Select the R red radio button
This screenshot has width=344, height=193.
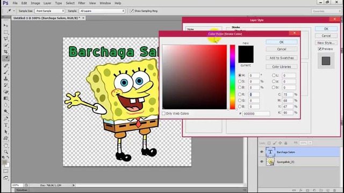240,94
